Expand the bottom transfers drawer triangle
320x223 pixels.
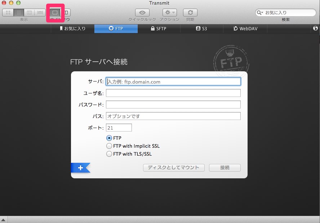pyautogui.click(x=3, y=220)
